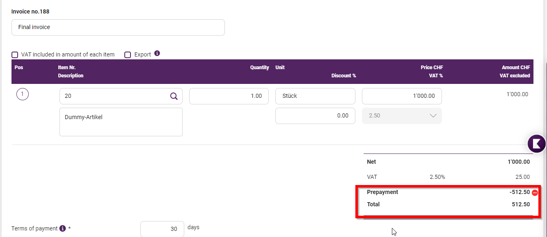Click the chevron arrow of the VAT dropdown
The width and height of the screenshot is (547, 237).
click(x=433, y=116)
